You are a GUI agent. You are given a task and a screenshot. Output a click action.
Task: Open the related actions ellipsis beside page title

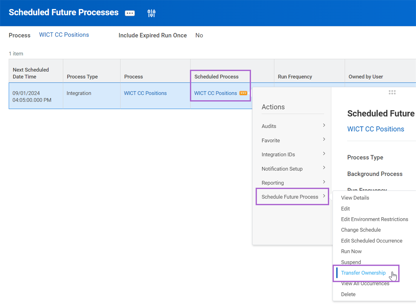pos(130,13)
